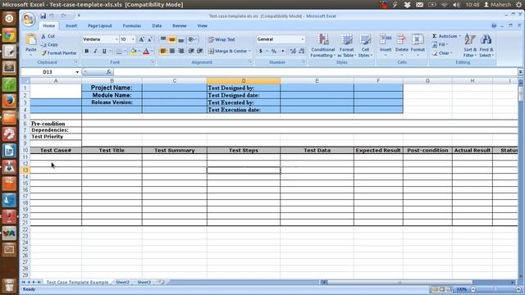This screenshot has height=295, width=525.
Task: Increase decimal places
Action: (293, 51)
